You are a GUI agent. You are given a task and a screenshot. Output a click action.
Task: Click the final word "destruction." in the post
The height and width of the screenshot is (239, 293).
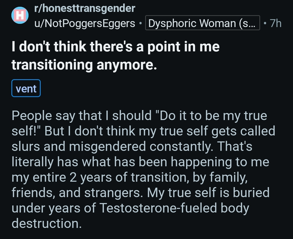(x=46, y=224)
